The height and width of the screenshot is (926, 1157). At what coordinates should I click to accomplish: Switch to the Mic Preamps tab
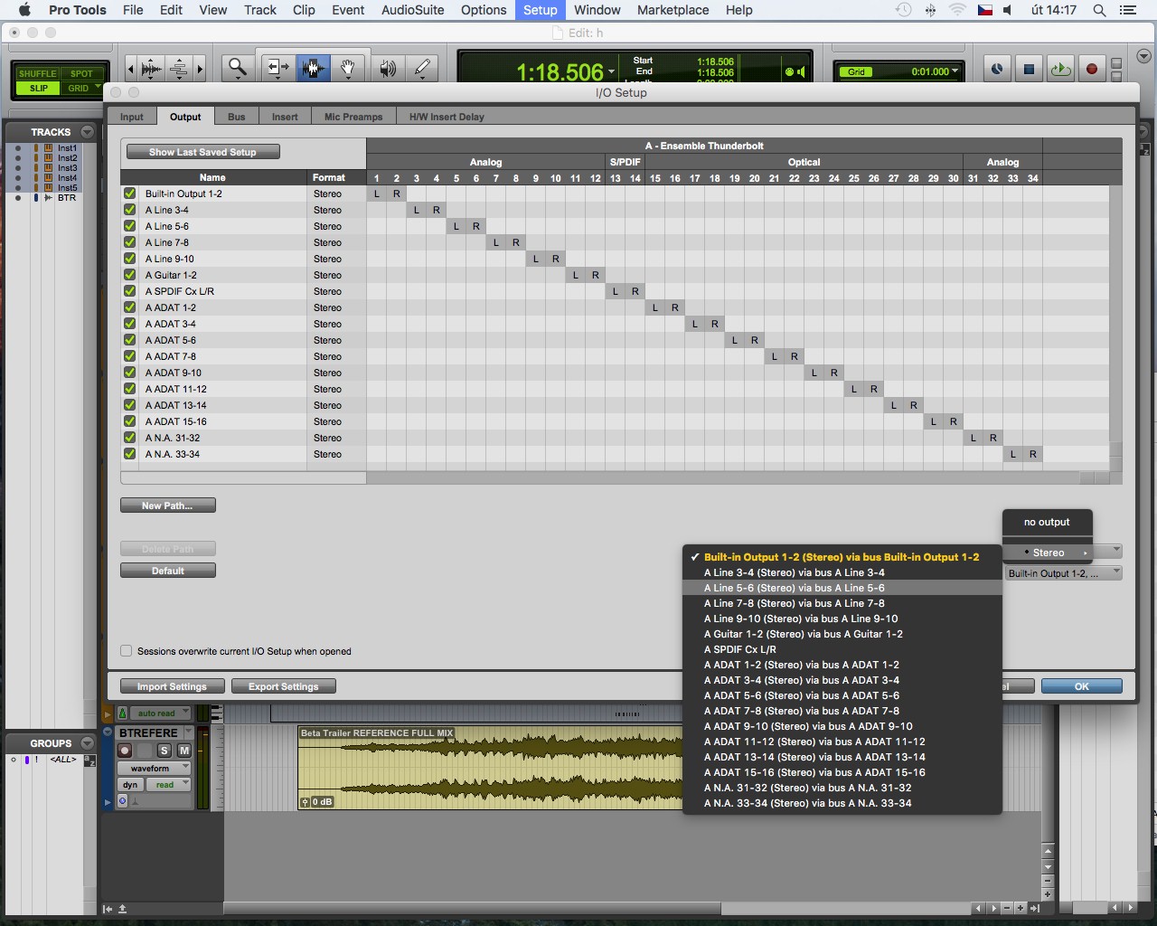click(x=353, y=117)
